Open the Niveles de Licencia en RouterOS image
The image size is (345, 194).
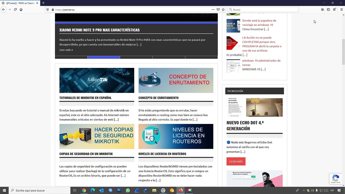[x=176, y=136]
